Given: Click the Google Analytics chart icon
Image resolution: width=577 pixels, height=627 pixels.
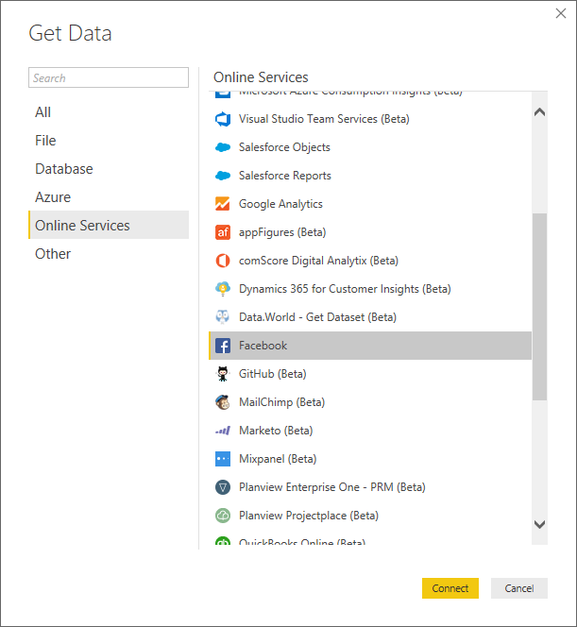Looking at the screenshot, I should click(223, 204).
